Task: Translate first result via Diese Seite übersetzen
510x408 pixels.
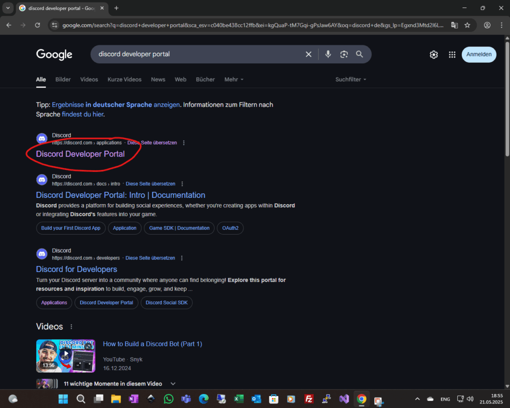Action: click(152, 143)
